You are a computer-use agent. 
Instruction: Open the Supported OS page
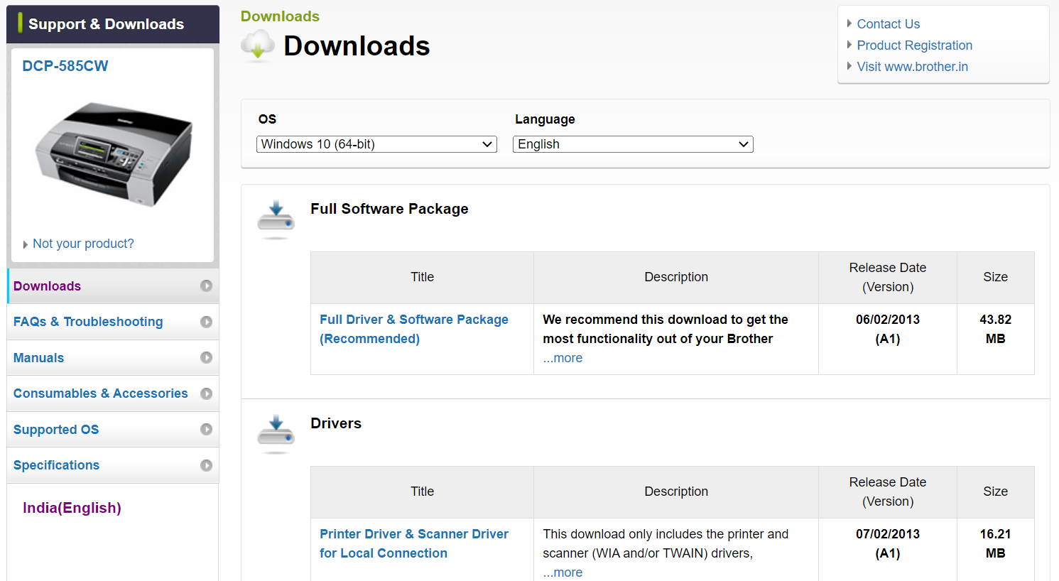(113, 430)
